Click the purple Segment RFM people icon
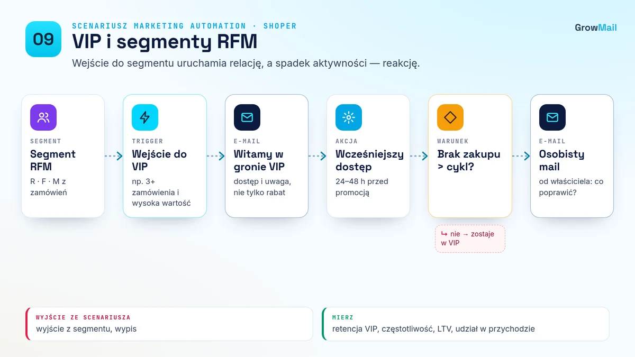 pos(43,117)
